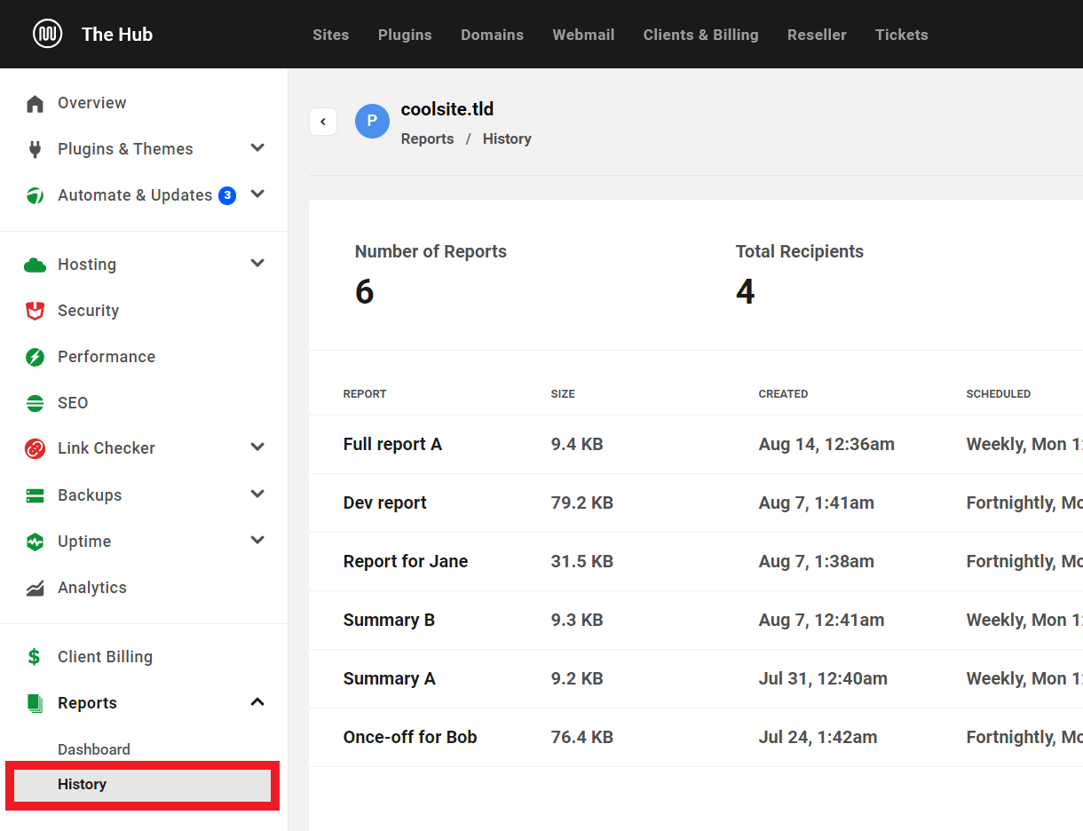The image size is (1083, 831).
Task: Click the Uptime pulse icon
Action: coord(35,542)
